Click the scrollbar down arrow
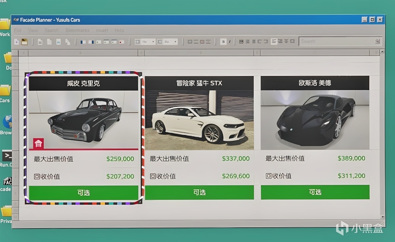Image resolution: width=395 pixels, height=242 pixels. tap(383, 217)
